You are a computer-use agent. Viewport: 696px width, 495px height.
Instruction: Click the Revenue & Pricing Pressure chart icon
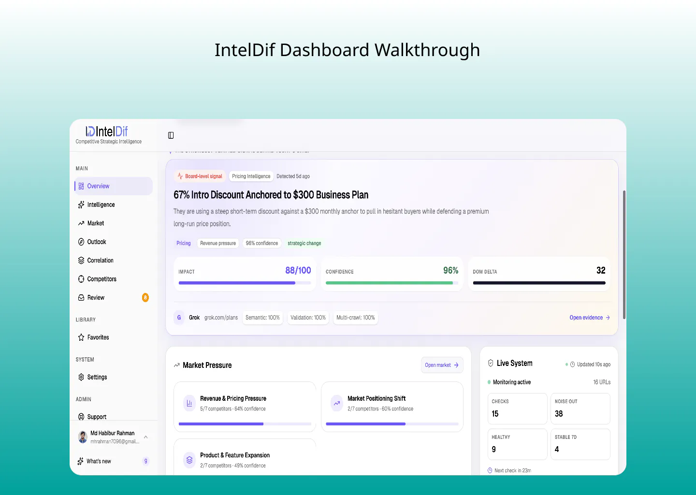(189, 403)
